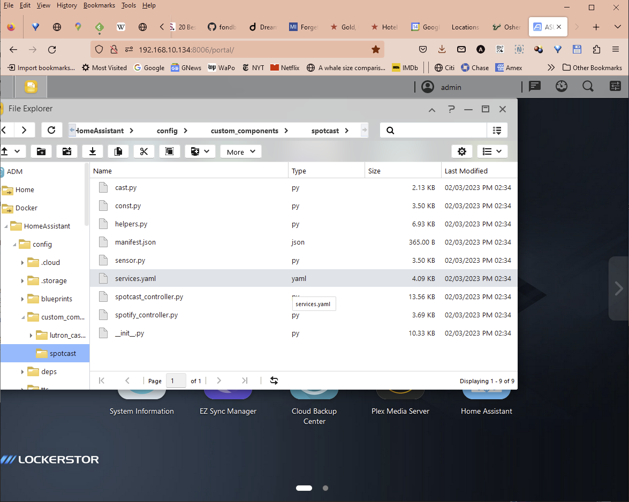Download the selected file

click(x=93, y=151)
